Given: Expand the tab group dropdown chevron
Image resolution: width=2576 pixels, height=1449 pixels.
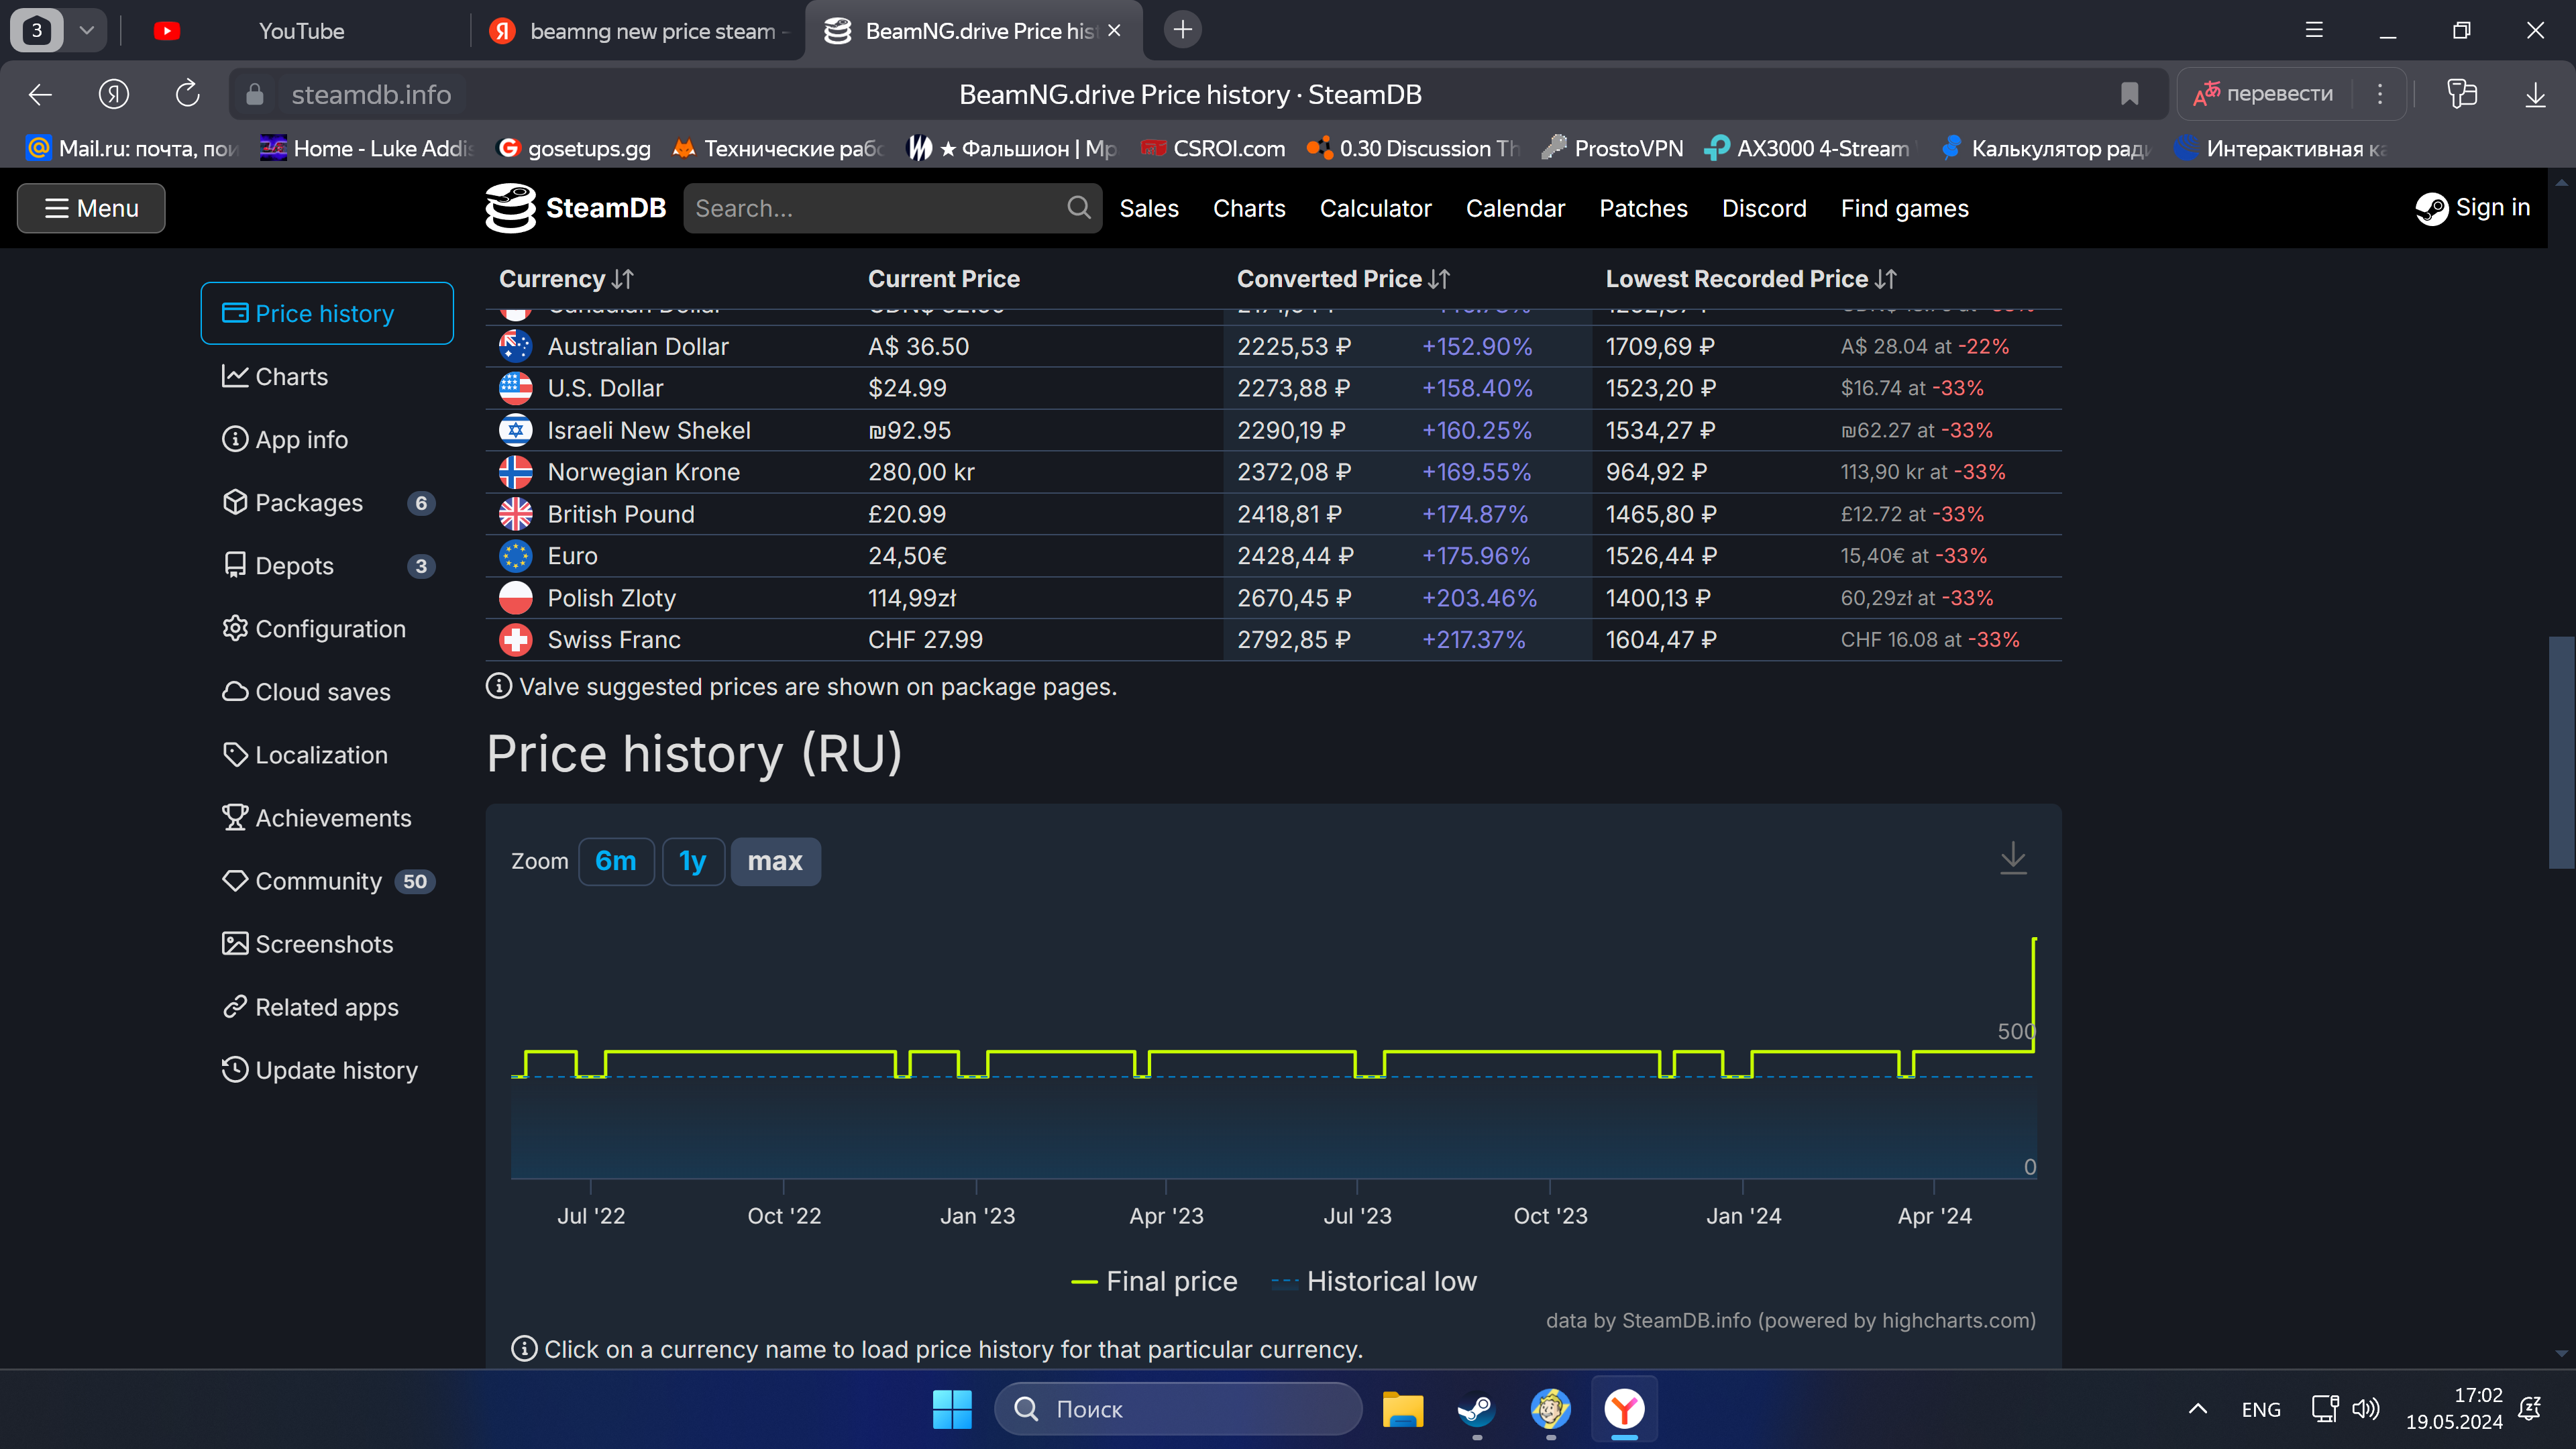Looking at the screenshot, I should pos(87,30).
